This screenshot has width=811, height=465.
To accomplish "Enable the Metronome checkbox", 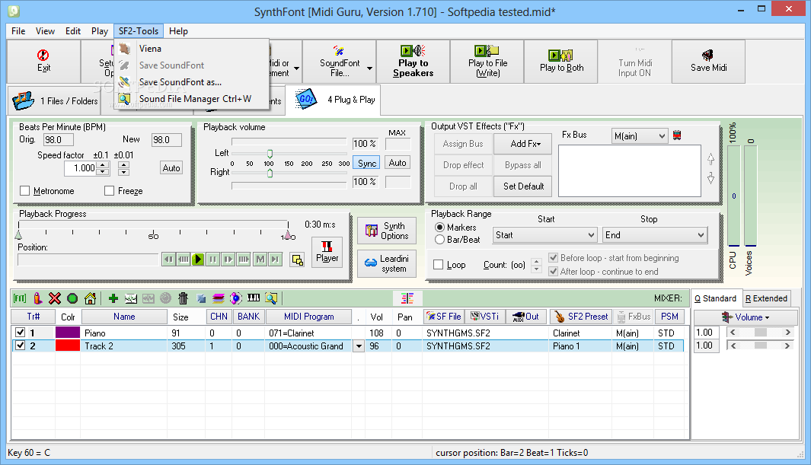I will (25, 191).
